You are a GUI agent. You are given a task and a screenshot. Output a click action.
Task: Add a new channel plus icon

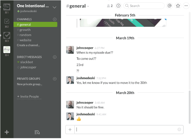[55, 19]
